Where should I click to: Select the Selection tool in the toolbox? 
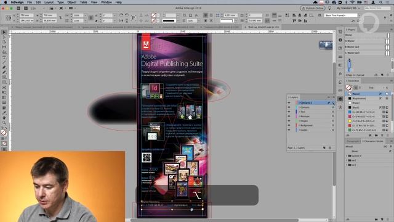tap(4, 32)
